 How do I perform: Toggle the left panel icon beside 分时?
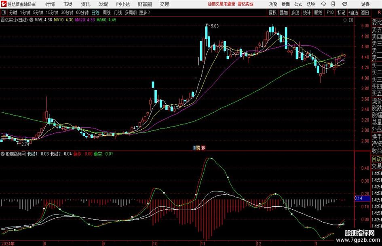[x=4, y=13]
